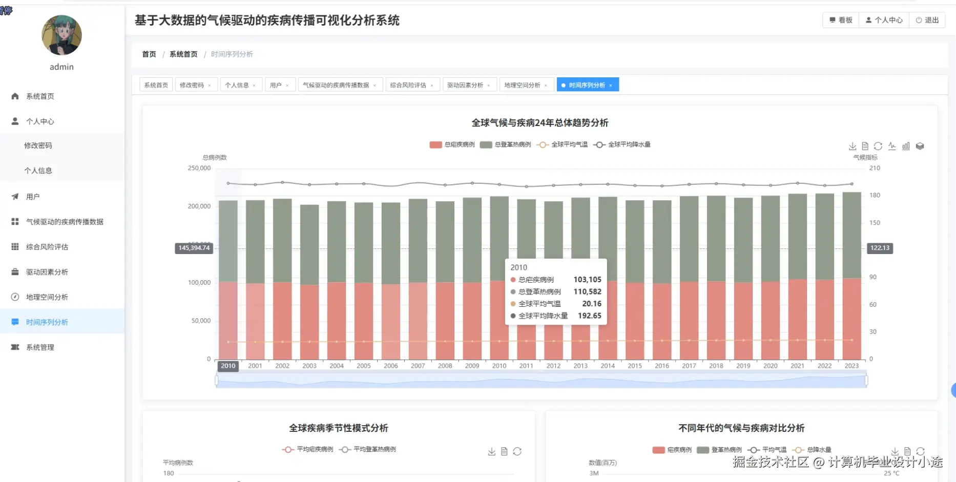Image resolution: width=956 pixels, height=482 pixels.
Task: Switch trend chart to bar chart view
Action: click(x=906, y=146)
